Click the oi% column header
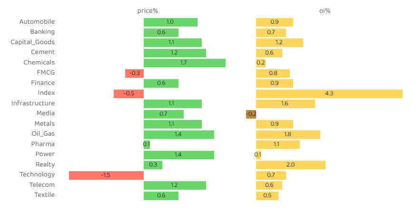Image resolution: width=415 pixels, height=212 pixels. click(x=325, y=10)
